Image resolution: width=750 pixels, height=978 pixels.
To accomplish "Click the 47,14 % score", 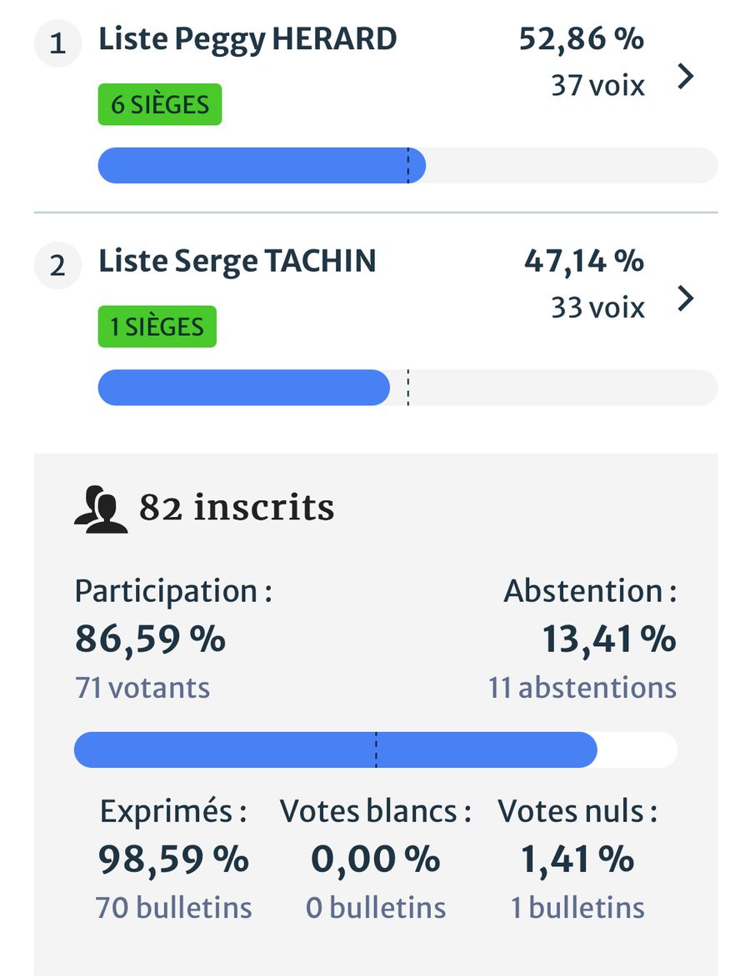I will point(583,261).
